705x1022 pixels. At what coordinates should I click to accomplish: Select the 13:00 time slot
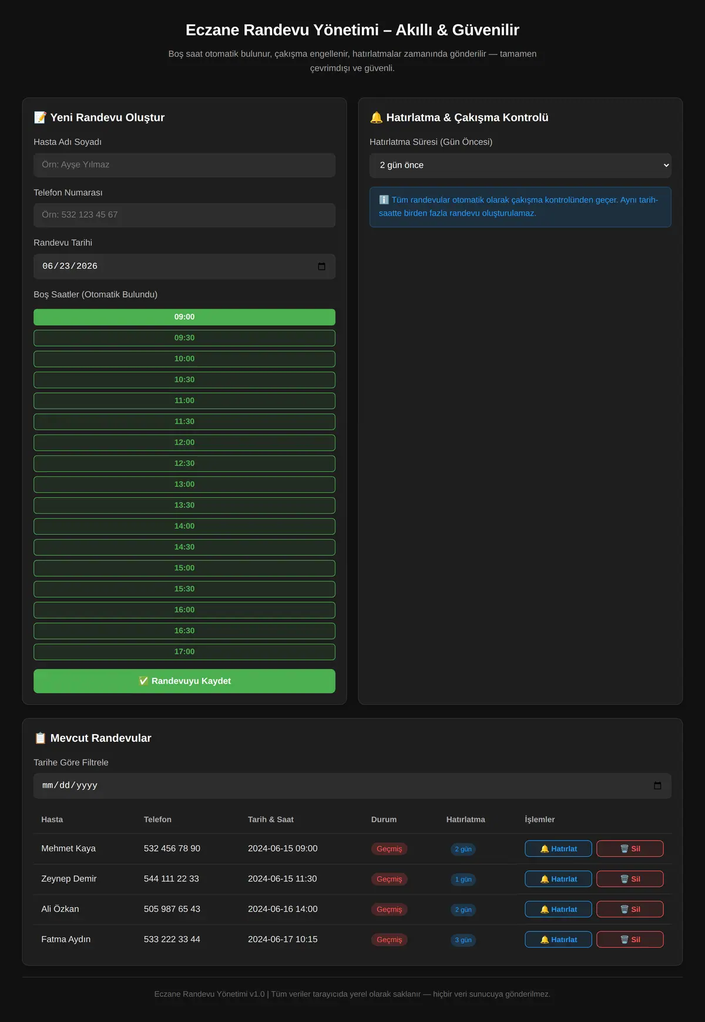(184, 485)
